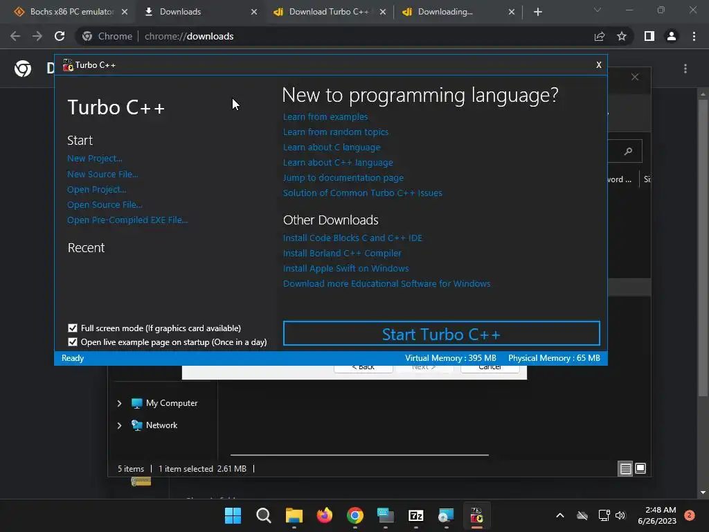Click My Computer in explorer tree
This screenshot has width=709, height=532.
(x=172, y=403)
